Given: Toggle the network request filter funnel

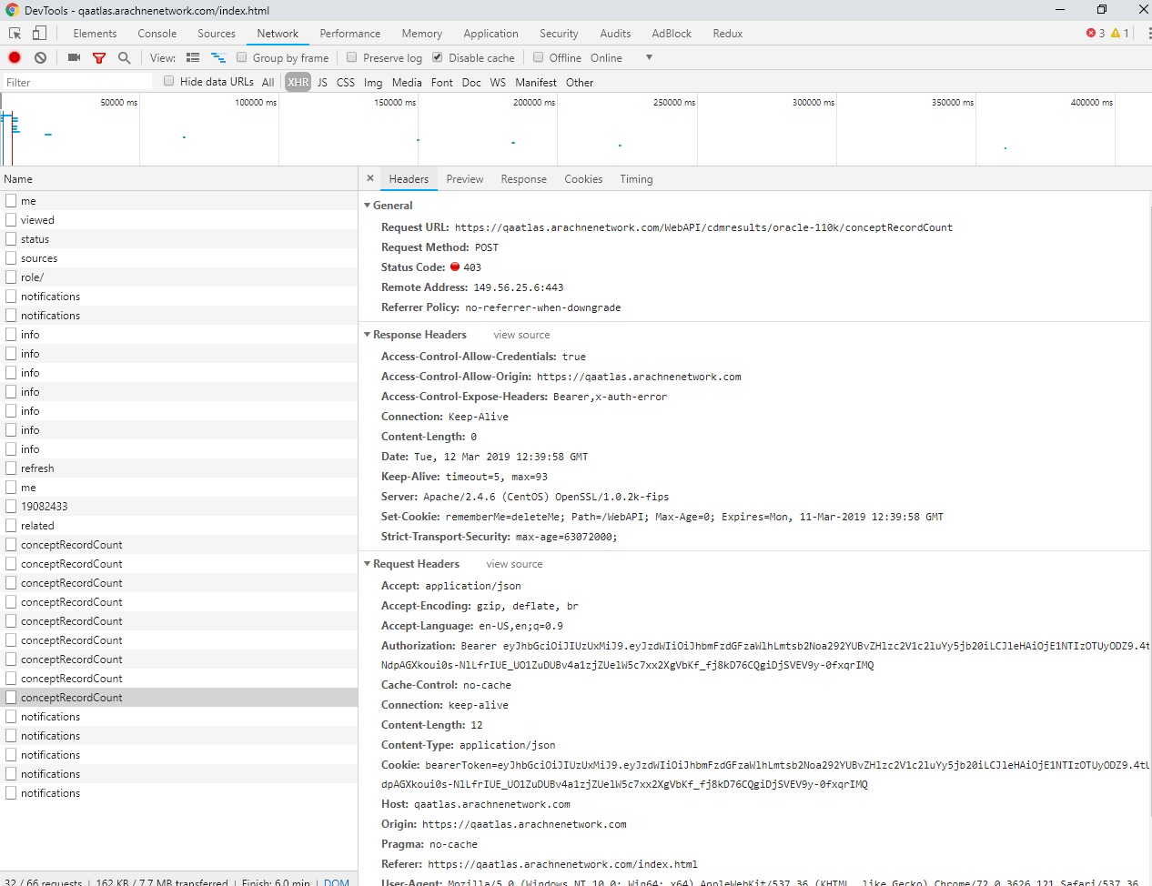Looking at the screenshot, I should 99,57.
